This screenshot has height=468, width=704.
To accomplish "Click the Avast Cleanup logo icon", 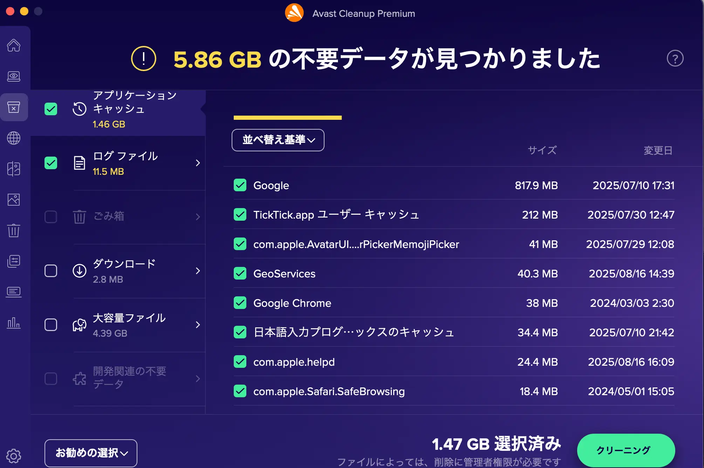I will (294, 13).
